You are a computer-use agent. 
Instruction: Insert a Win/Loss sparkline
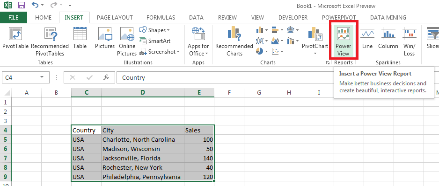pyautogui.click(x=410, y=41)
